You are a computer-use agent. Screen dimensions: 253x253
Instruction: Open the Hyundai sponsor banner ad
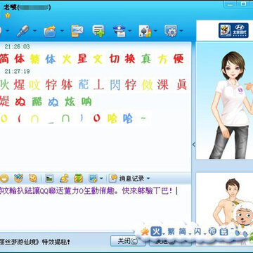pyautogui.click(x=233, y=30)
